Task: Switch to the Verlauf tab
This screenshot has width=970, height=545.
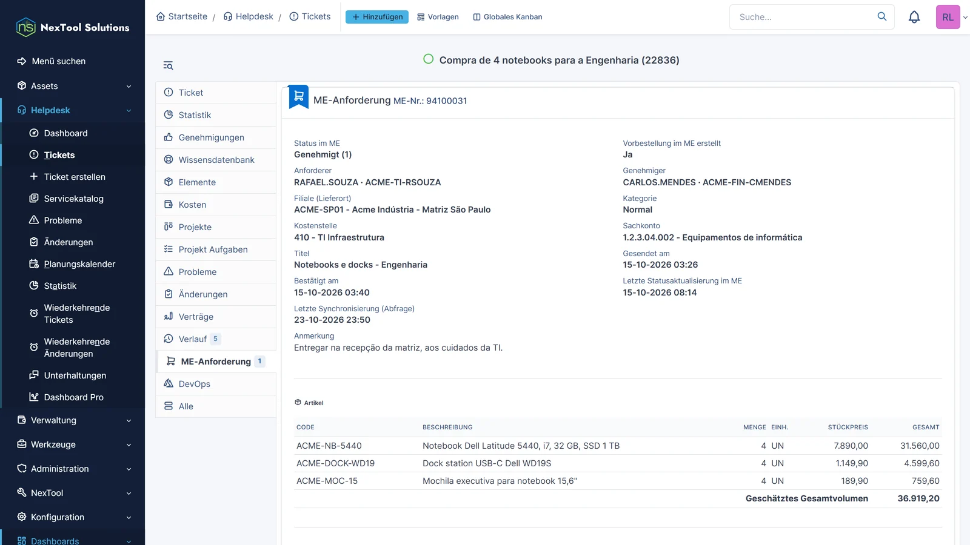Action: click(216, 339)
